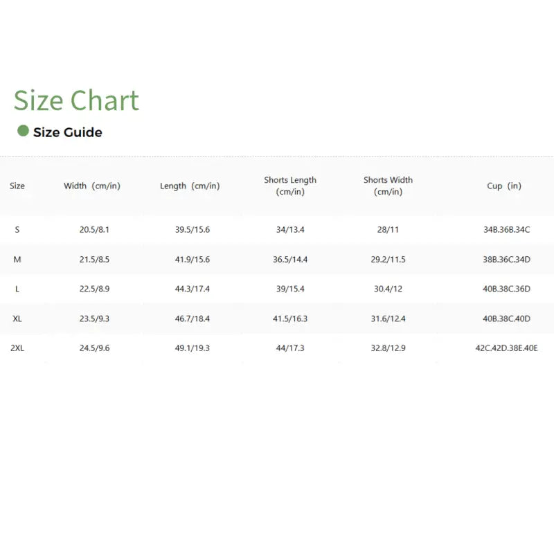Image resolution: width=554 pixels, height=554 pixels.
Task: Click the green bullet beside Size Guide
Action: [23, 131]
